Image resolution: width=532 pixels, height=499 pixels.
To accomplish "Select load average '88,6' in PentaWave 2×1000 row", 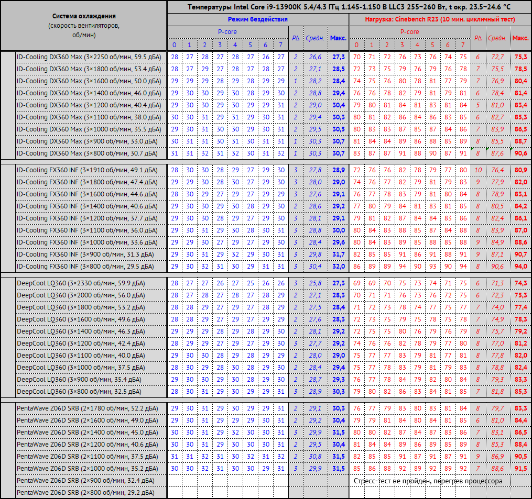I will point(497,469).
